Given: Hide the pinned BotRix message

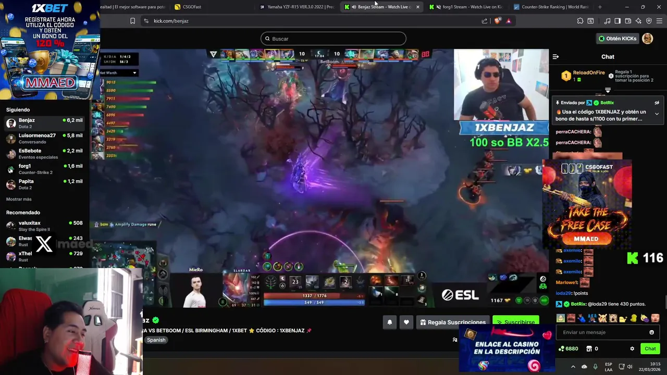Looking at the screenshot, I should [x=657, y=103].
